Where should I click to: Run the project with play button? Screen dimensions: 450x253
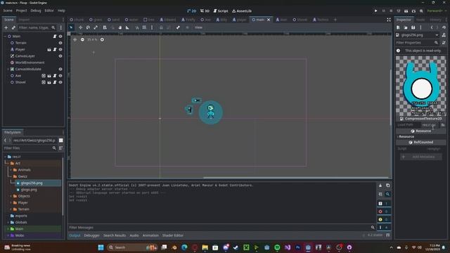(375, 11)
